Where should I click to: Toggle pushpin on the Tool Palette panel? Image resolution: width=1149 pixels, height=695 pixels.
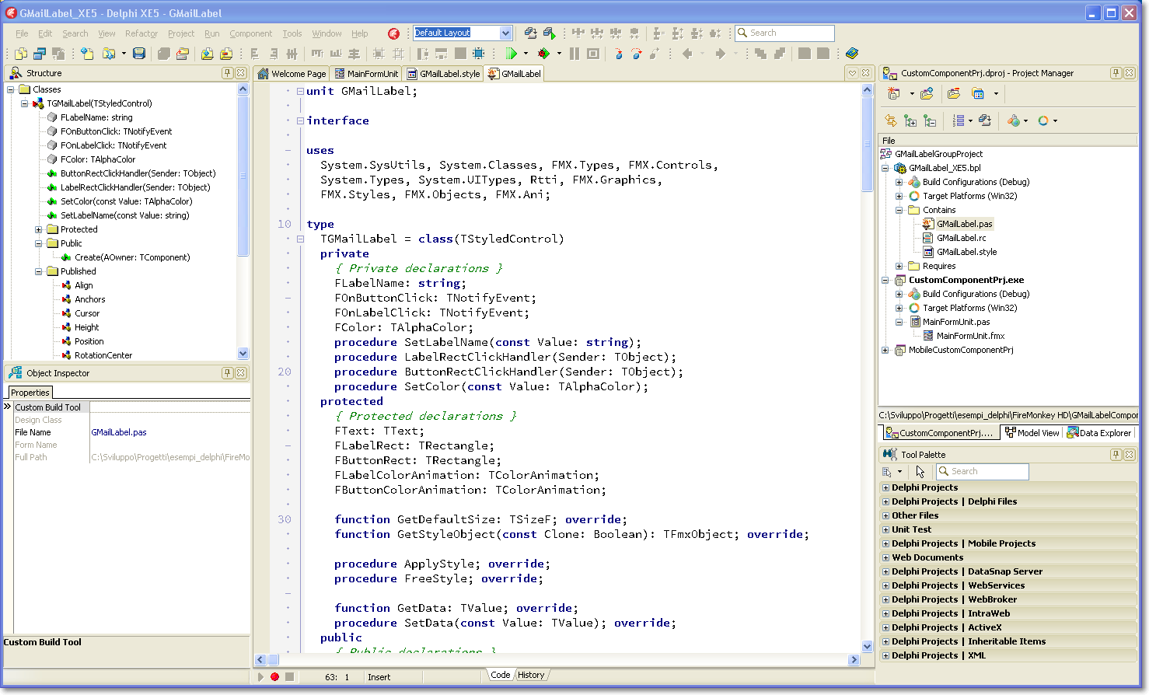(1116, 455)
